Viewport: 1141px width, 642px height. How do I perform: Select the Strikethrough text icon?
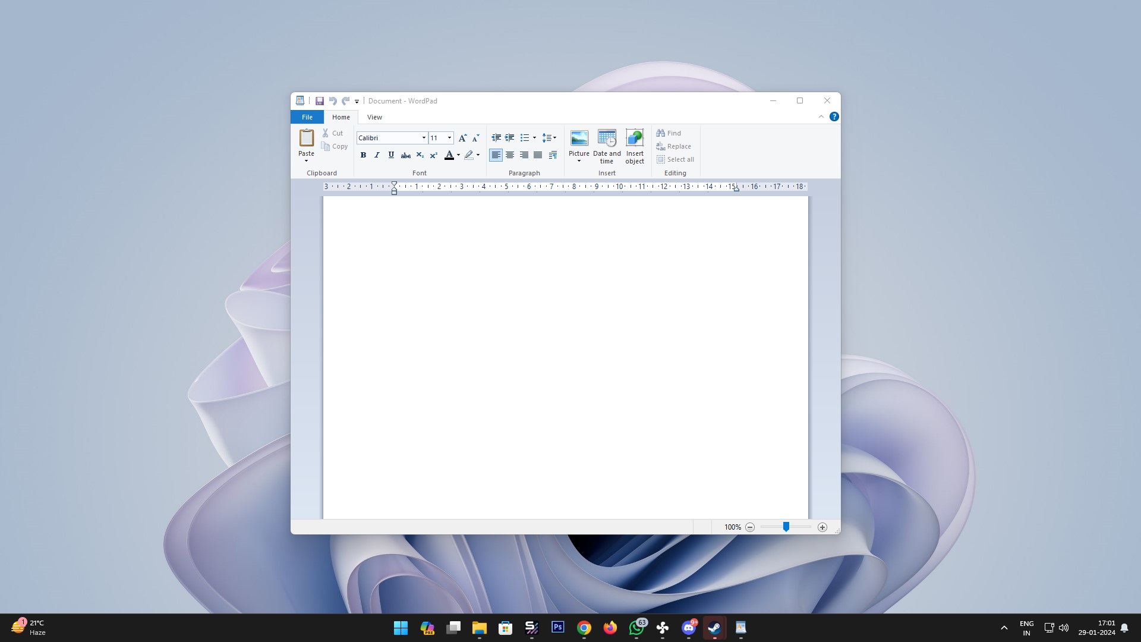(x=405, y=155)
